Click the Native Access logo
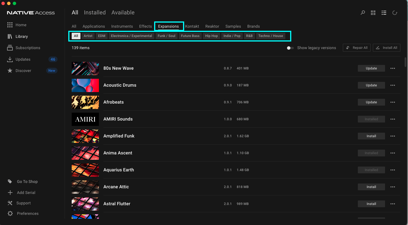The image size is (408, 225). click(x=31, y=13)
